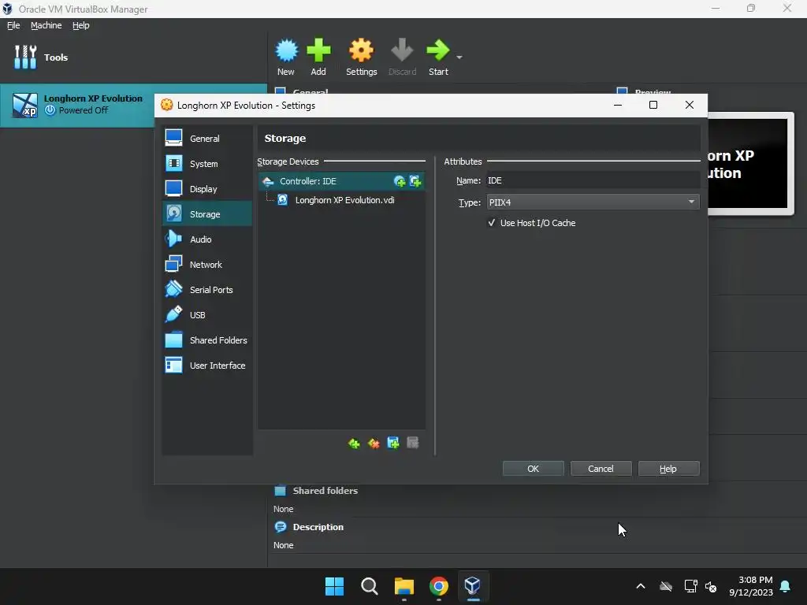Click the System chip icon in sidebar
Image resolution: width=807 pixels, height=605 pixels.
tap(174, 163)
